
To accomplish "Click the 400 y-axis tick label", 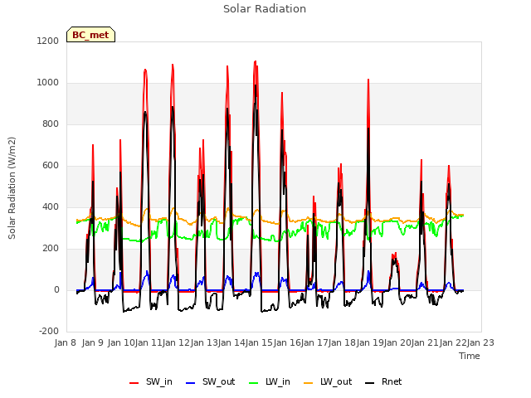I will pyautogui.click(x=51, y=206).
